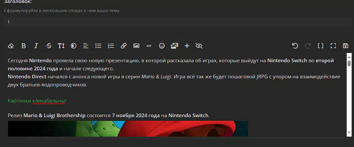Open the image gallery tool

tap(174, 46)
